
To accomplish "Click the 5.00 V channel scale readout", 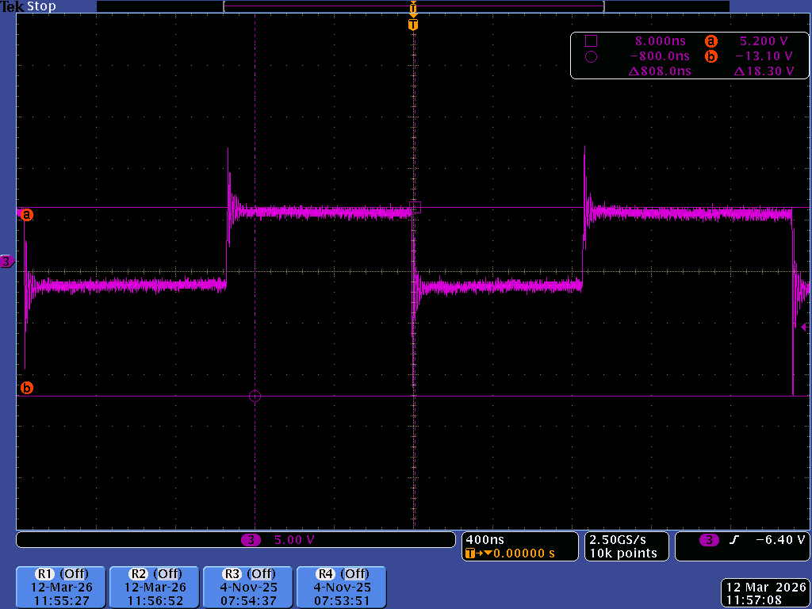I will pyautogui.click(x=294, y=539).
